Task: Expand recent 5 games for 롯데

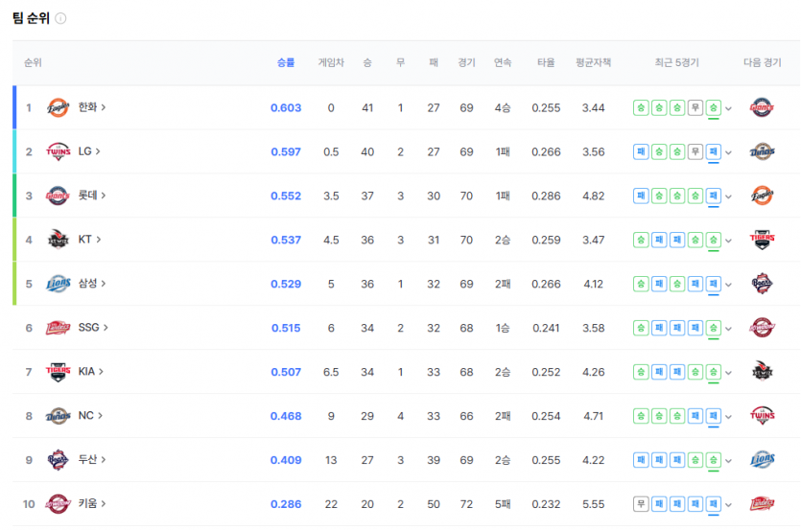Action: pyautogui.click(x=728, y=196)
